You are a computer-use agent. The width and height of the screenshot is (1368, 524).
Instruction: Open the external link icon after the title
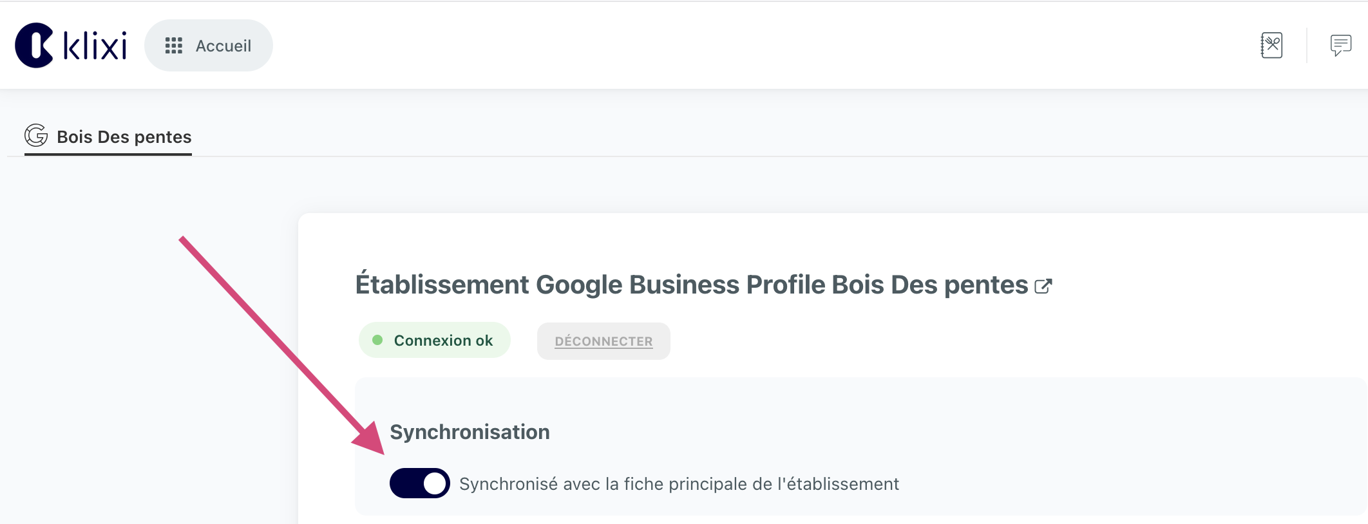(x=1043, y=286)
